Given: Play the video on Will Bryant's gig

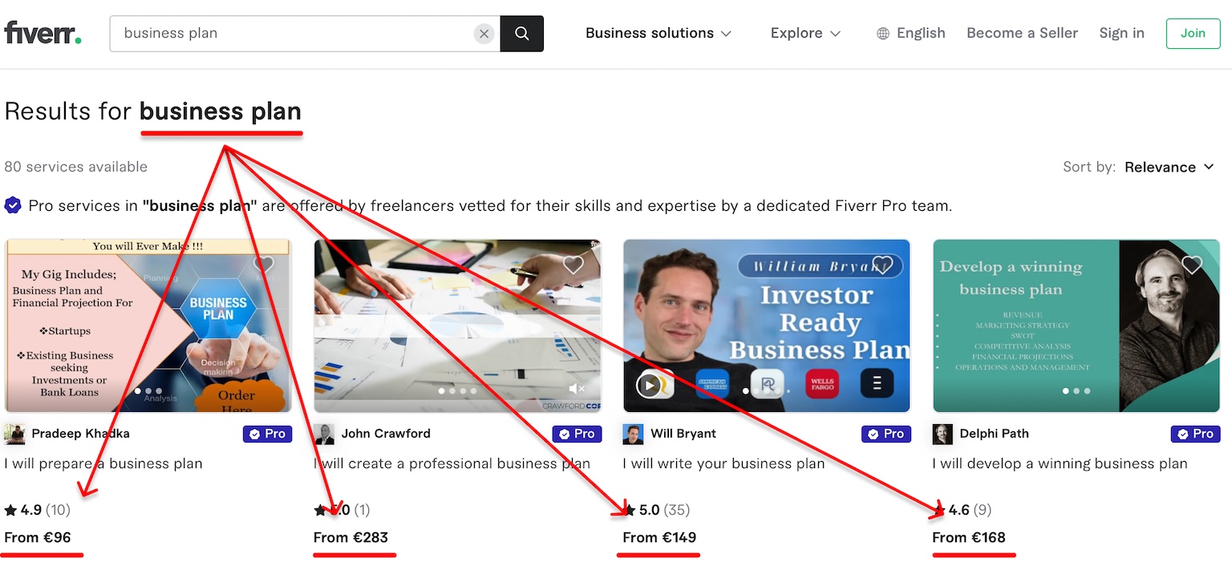Looking at the screenshot, I should [x=650, y=384].
